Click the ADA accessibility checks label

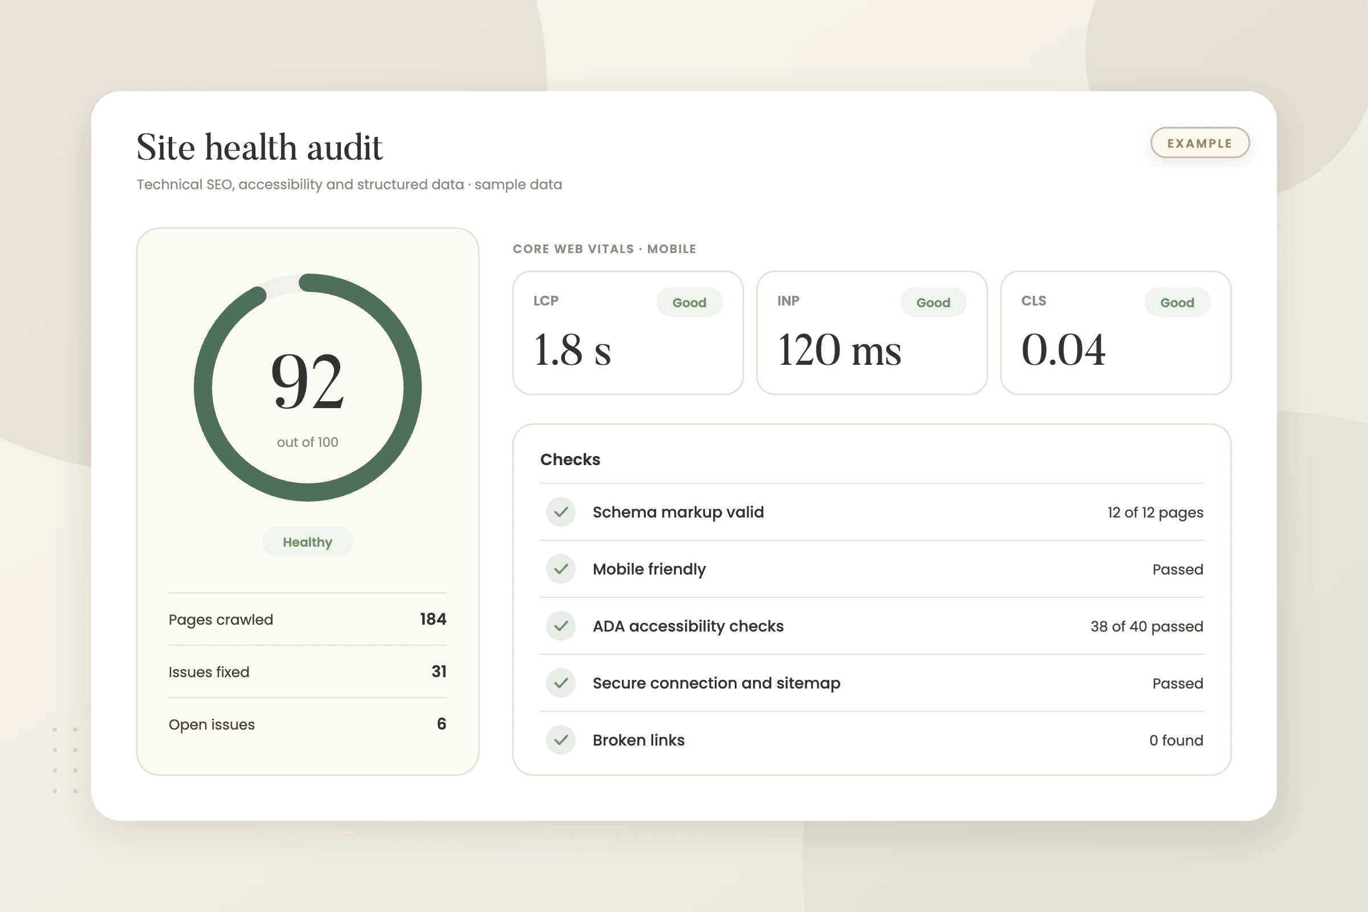pyautogui.click(x=688, y=626)
